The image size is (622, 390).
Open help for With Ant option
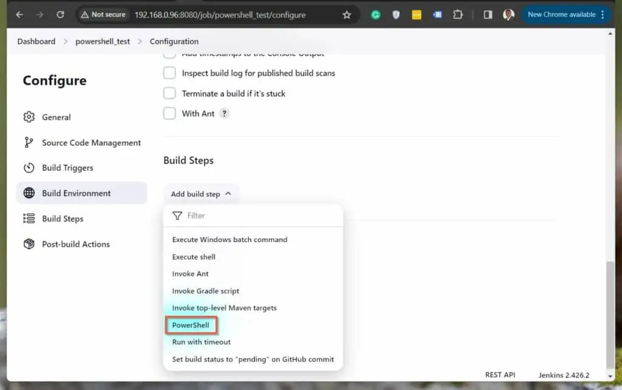tap(225, 113)
